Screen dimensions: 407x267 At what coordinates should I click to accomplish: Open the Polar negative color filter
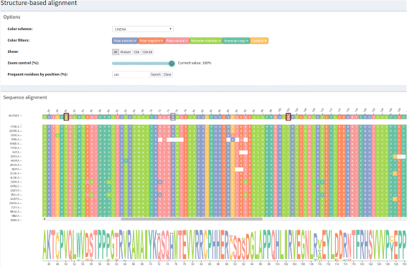pyautogui.click(x=151, y=41)
